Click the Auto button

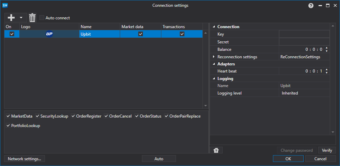click(159, 159)
